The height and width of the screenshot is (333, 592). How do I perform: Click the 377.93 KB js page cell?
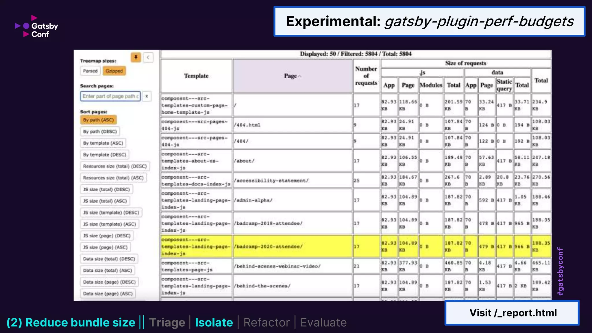(x=408, y=266)
